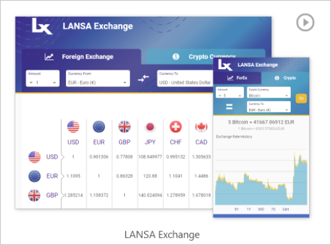The image size is (331, 245).
Task: Click the swap currencies arrows icon
Action: pos(143,78)
